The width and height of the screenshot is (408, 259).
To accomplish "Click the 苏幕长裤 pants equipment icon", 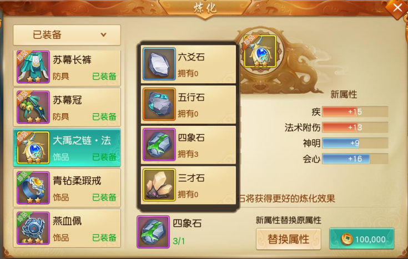I will 33,67.
